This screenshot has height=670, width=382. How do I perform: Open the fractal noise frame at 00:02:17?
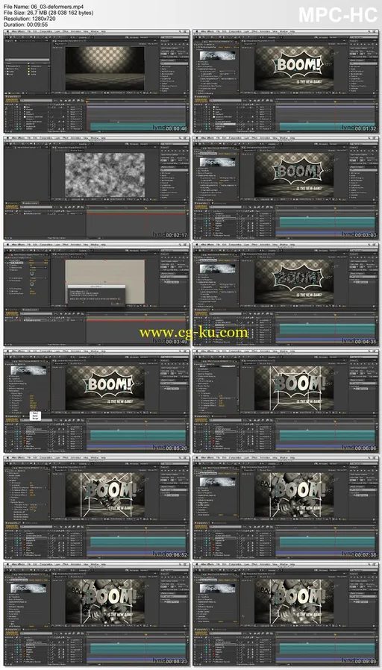96,187
